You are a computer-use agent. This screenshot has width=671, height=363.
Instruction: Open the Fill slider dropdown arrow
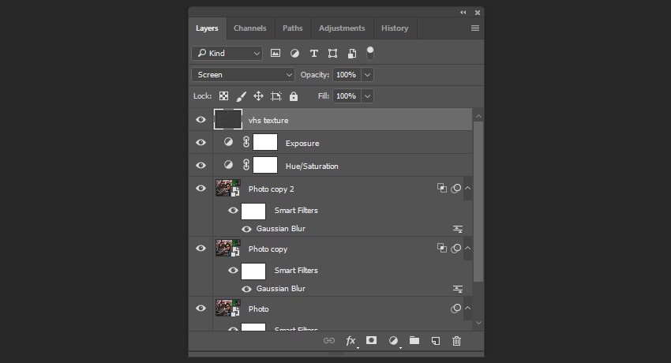coord(367,96)
